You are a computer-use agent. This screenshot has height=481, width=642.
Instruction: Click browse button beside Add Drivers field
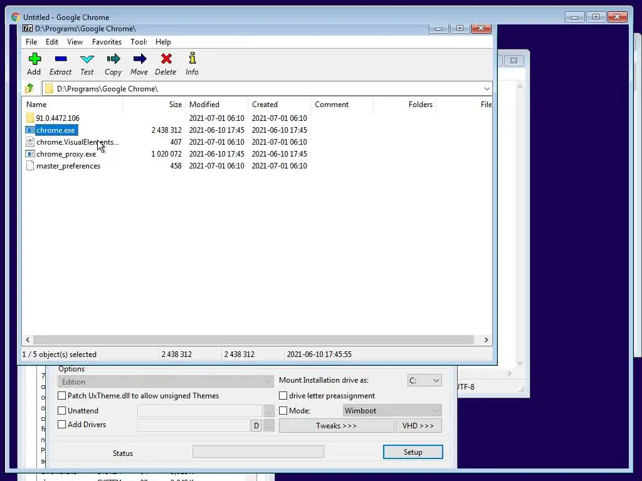point(268,426)
